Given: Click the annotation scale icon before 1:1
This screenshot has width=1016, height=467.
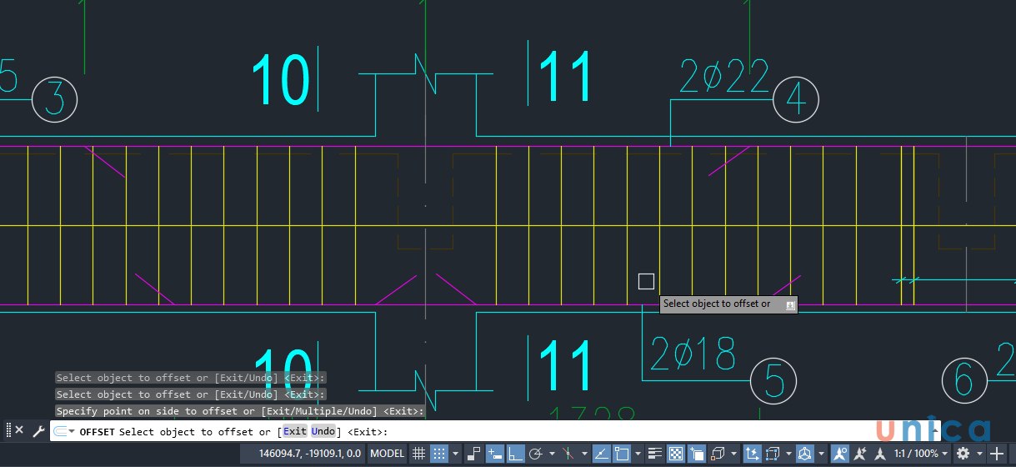Looking at the screenshot, I should click(879, 454).
